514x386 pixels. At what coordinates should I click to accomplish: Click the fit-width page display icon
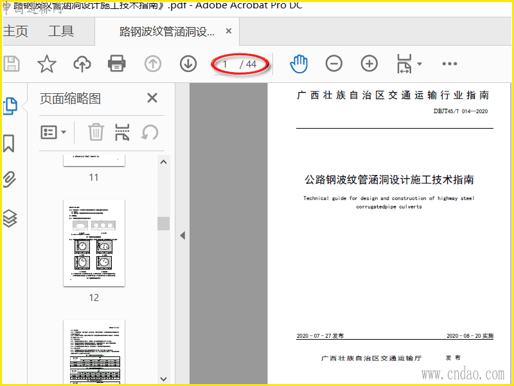pos(404,64)
